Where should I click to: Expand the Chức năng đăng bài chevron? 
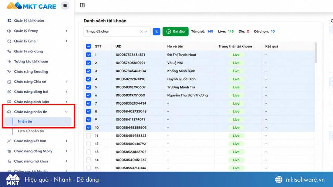click(67, 92)
